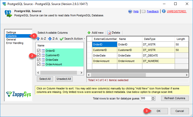Click the DT_DBDATE data type cell
The image size is (193, 117).
coord(158,55)
